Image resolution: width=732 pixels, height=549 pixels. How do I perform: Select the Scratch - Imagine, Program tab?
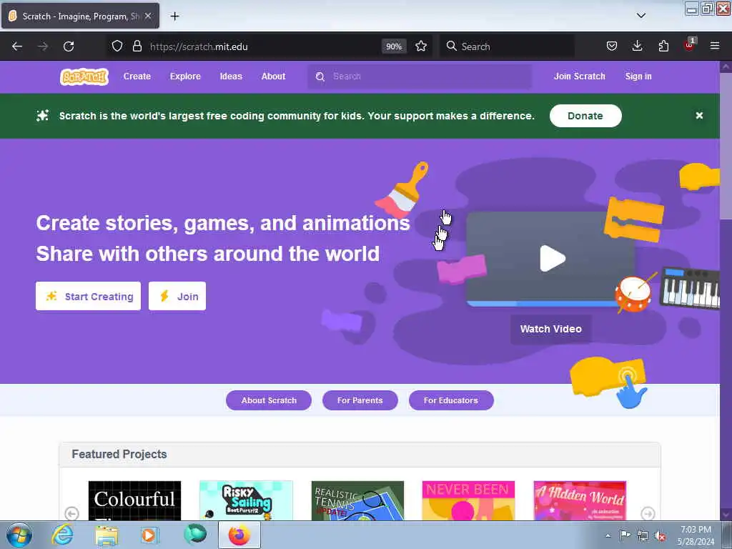click(80, 16)
